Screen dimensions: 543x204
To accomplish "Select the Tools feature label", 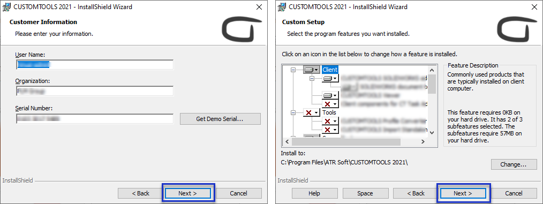I will [x=329, y=112].
